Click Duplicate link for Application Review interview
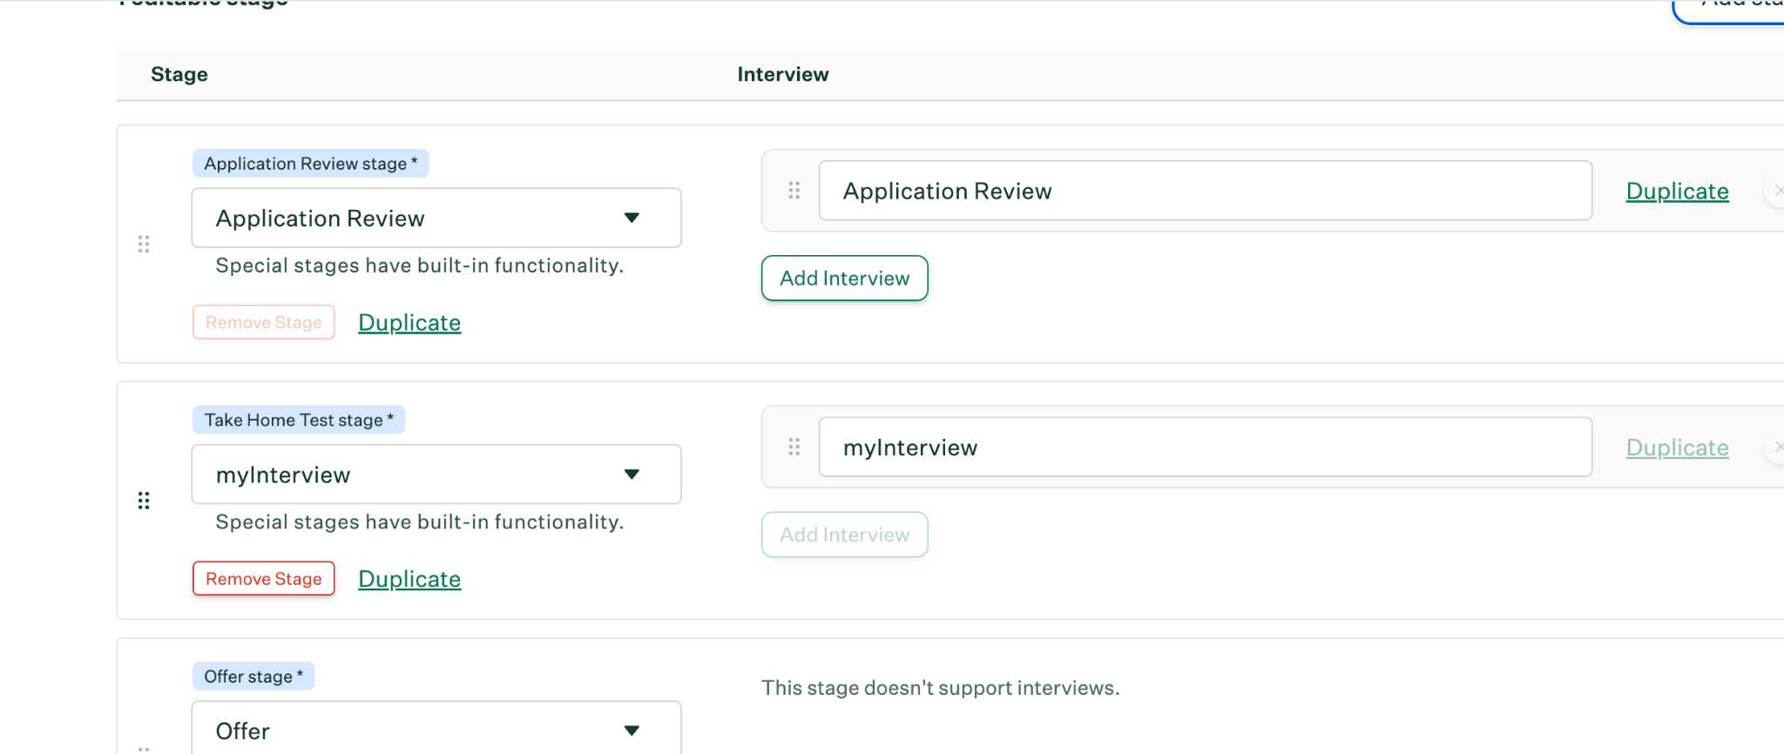This screenshot has width=1784, height=754. pos(1677,191)
